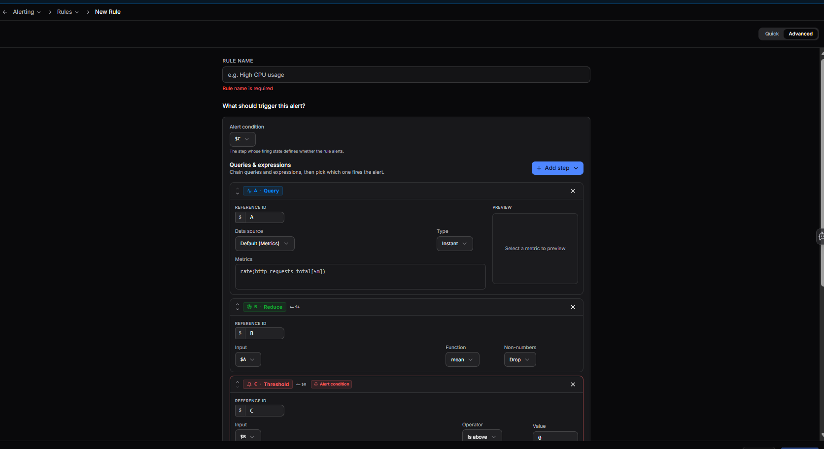Click the $A reference link on step B
This screenshot has width=824, height=449.
coord(295,307)
